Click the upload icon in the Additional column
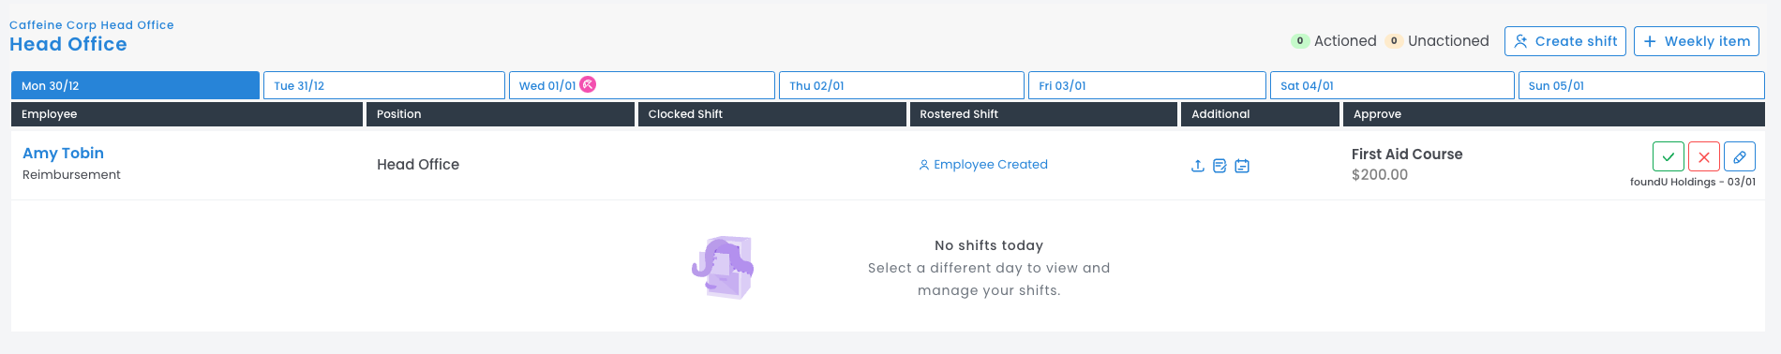The image size is (1781, 354). pyautogui.click(x=1197, y=166)
